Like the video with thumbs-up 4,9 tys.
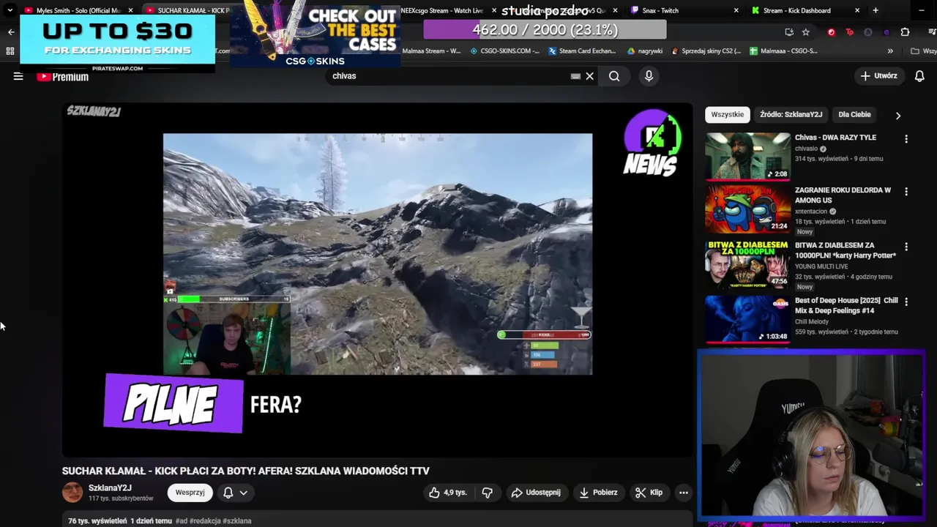 coord(447,493)
